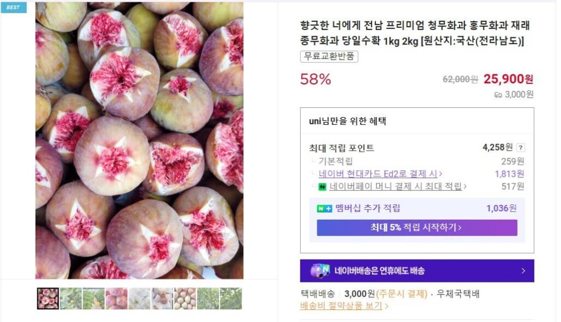Select the fifth thumbnail showing white packaging

(139, 298)
